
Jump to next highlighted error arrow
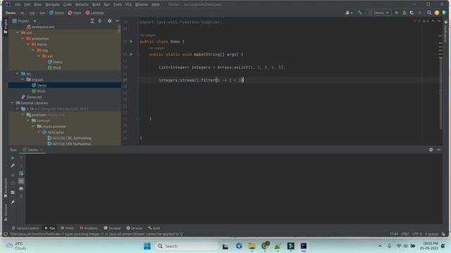(x=439, y=21)
